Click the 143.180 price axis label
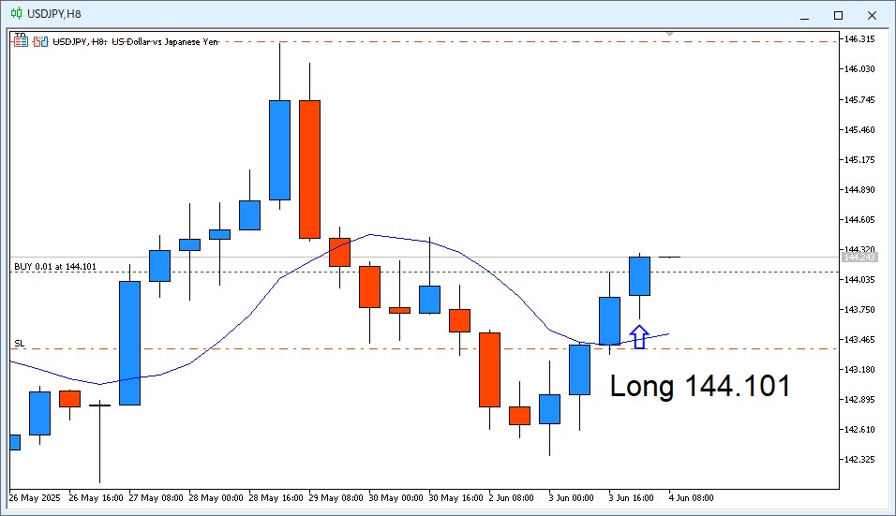Screen dimensions: 896x516 point(859,369)
